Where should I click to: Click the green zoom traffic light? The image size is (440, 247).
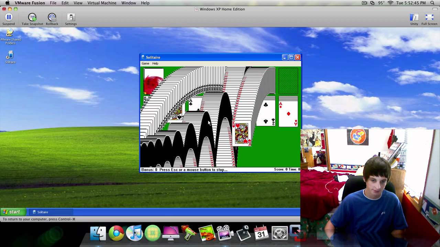15,9
